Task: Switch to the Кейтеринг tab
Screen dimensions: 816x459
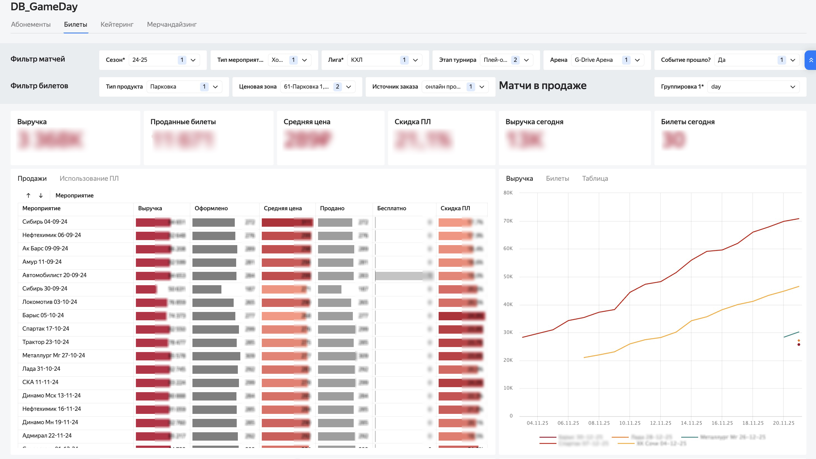Action: point(117,25)
